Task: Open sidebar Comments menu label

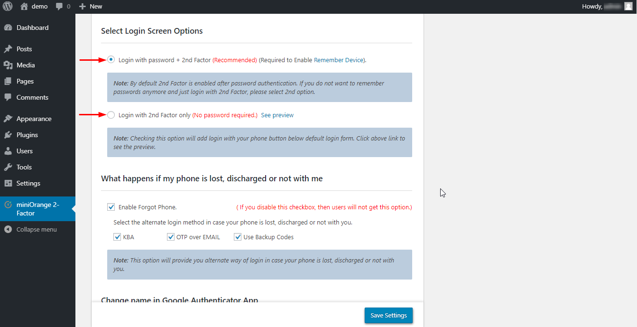Action: pyautogui.click(x=32, y=97)
